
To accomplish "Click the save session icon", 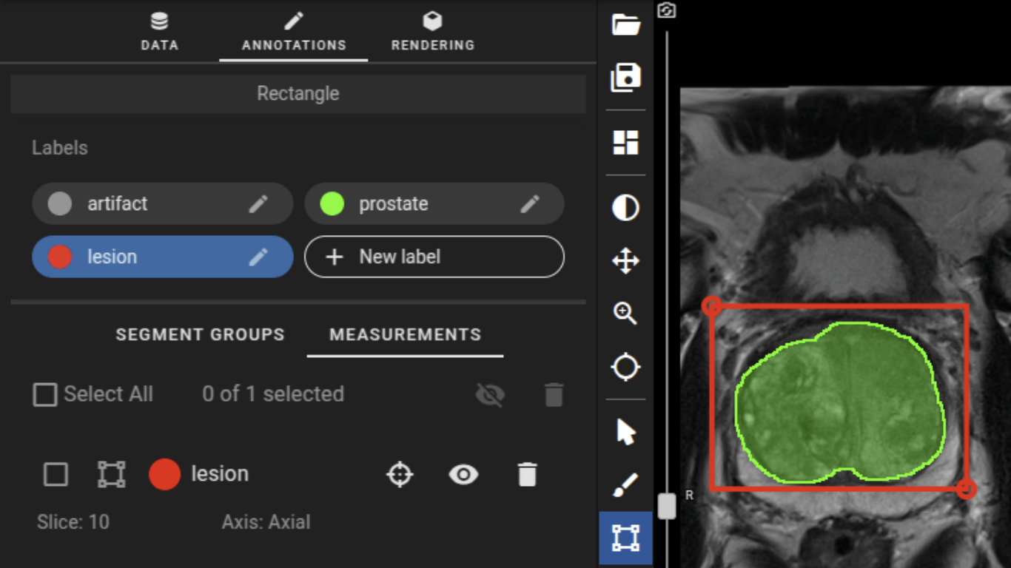I will pos(625,78).
